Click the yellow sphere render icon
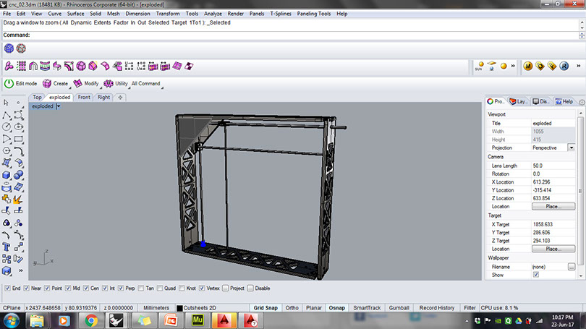 [504, 67]
